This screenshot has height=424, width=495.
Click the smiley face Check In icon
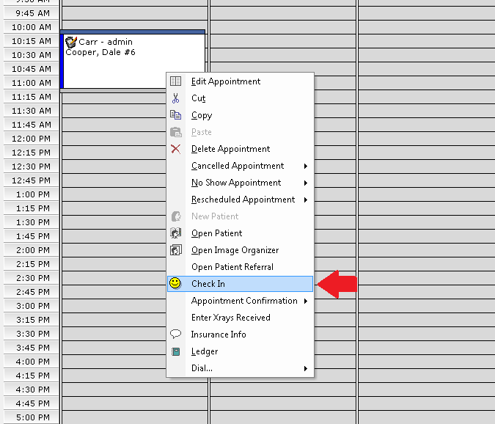point(175,283)
